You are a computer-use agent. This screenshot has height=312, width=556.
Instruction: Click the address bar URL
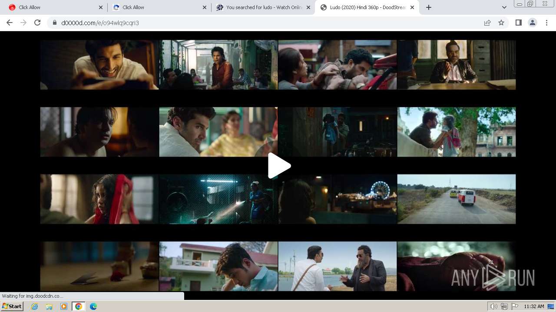coord(100,23)
